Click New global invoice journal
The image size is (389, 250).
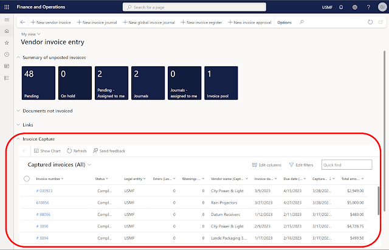coord(149,23)
